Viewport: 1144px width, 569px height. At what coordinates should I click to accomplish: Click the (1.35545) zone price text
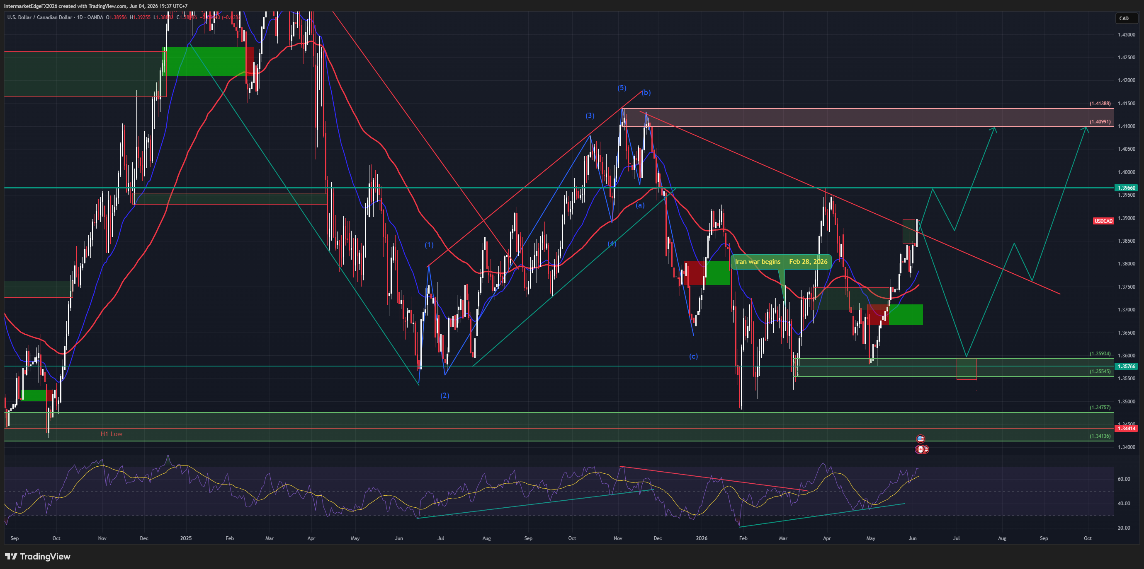(1100, 371)
